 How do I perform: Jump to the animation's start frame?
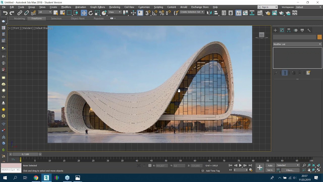(230, 165)
